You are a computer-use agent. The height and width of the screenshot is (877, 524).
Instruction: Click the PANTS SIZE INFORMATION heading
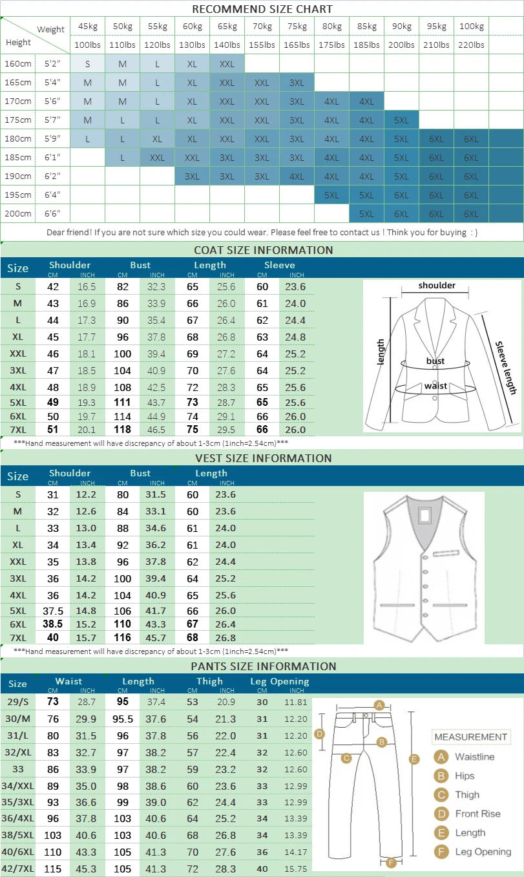pyautogui.click(x=263, y=666)
